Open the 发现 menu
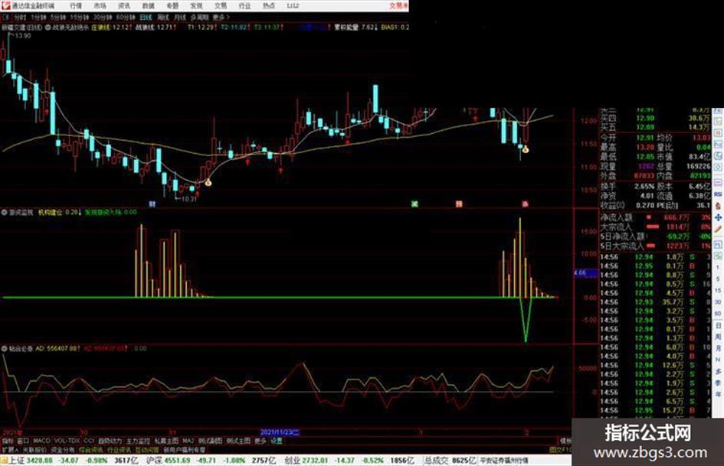Viewport: 724px width, 466px height. (x=196, y=5)
